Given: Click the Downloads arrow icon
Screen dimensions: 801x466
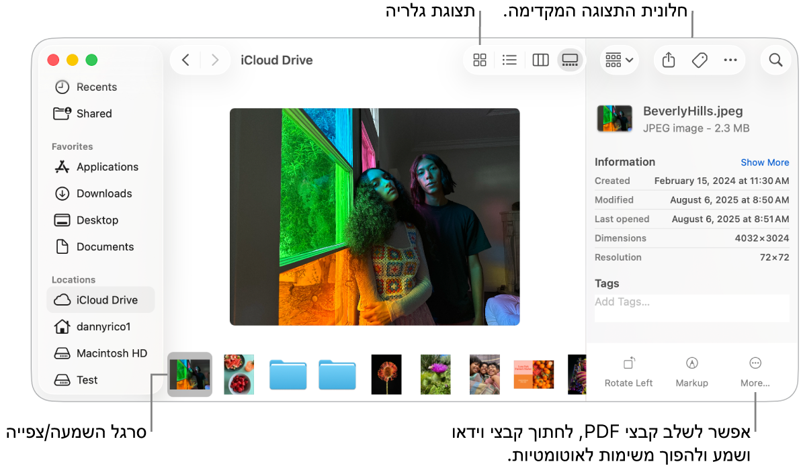Looking at the screenshot, I should click(x=62, y=193).
